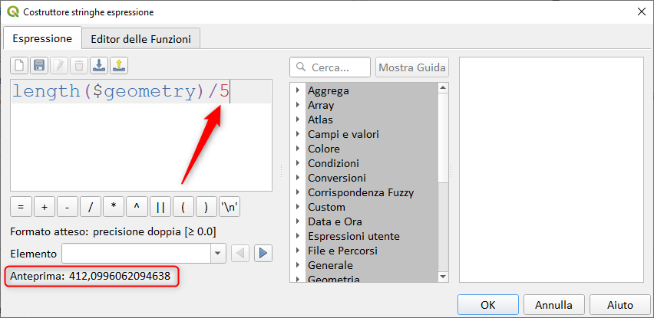
Task: Click the clear expression (new file) icon
Action: click(x=20, y=67)
